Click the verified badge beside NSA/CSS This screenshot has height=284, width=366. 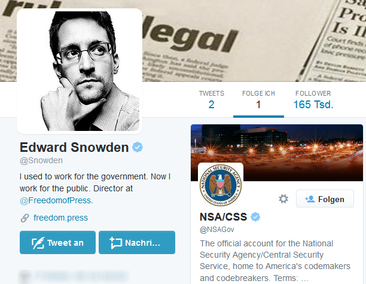pyautogui.click(x=255, y=217)
